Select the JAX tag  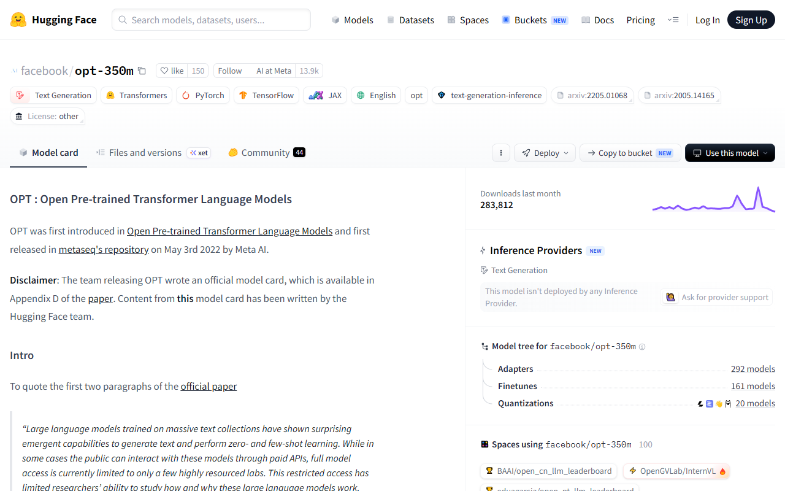pyautogui.click(x=325, y=95)
